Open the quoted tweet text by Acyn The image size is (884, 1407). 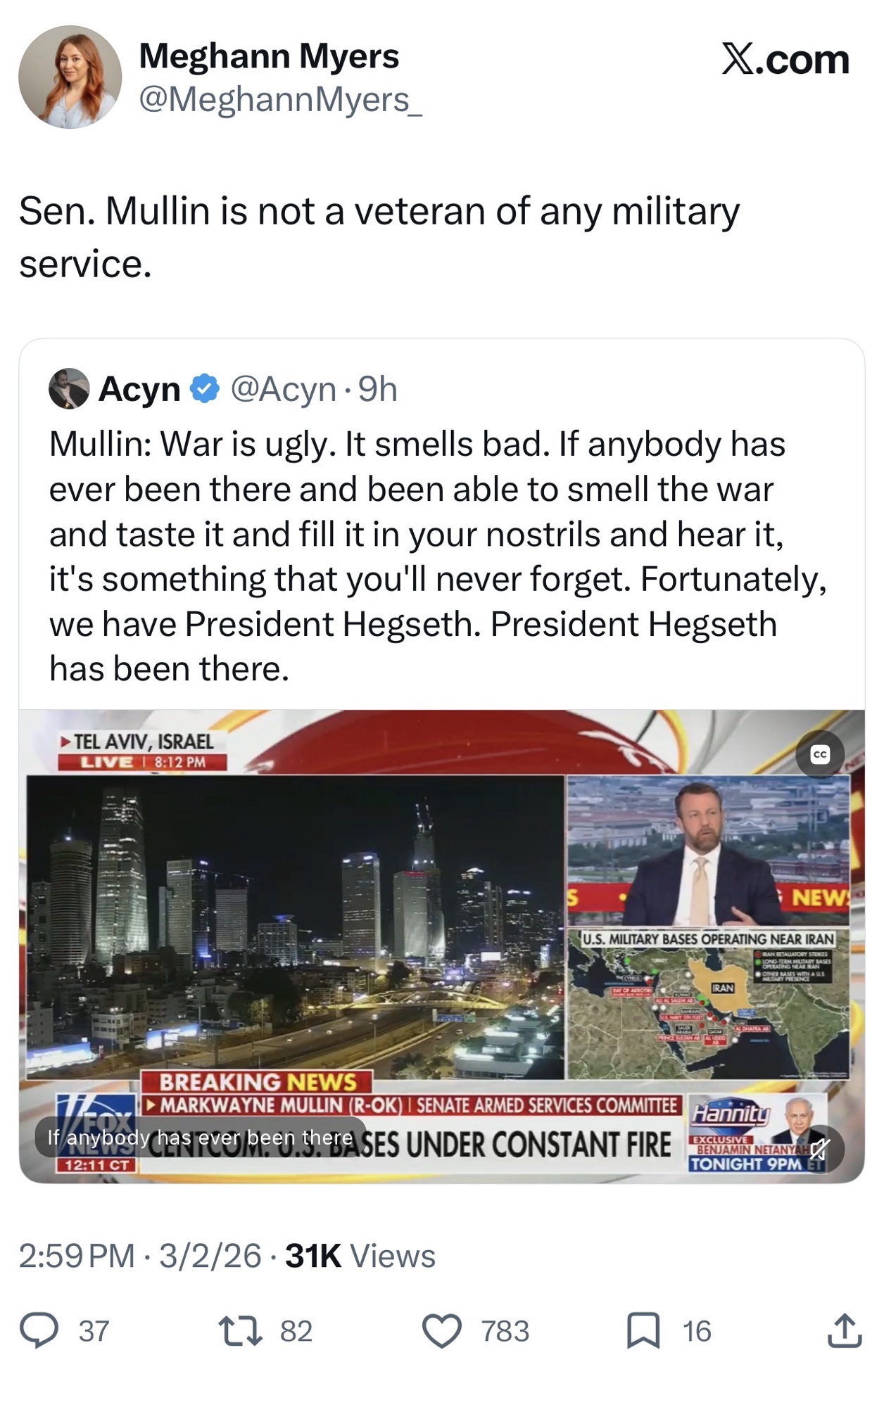pyautogui.click(x=436, y=556)
